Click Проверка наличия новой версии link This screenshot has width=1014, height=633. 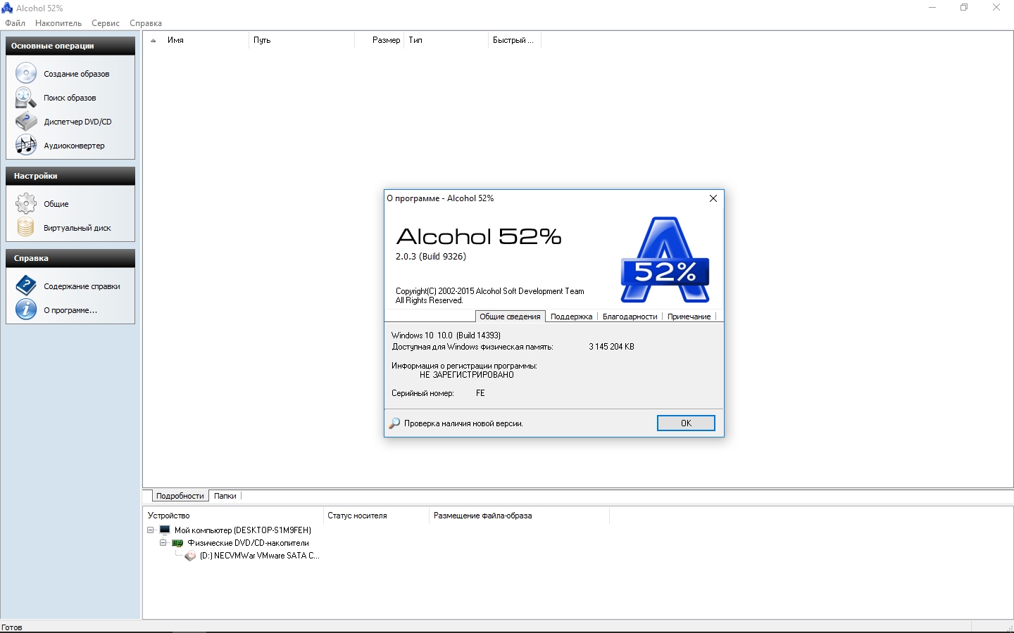tap(463, 423)
